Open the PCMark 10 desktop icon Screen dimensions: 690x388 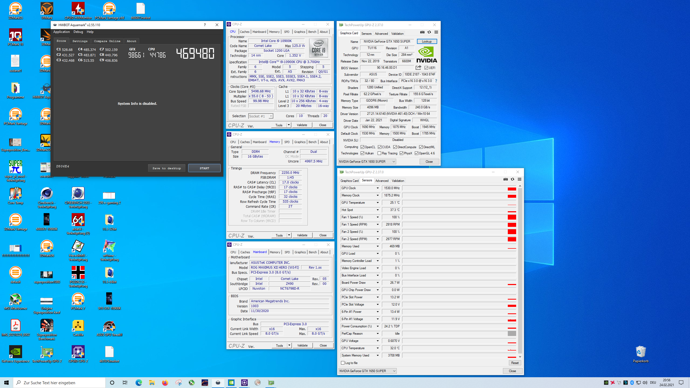(16, 37)
